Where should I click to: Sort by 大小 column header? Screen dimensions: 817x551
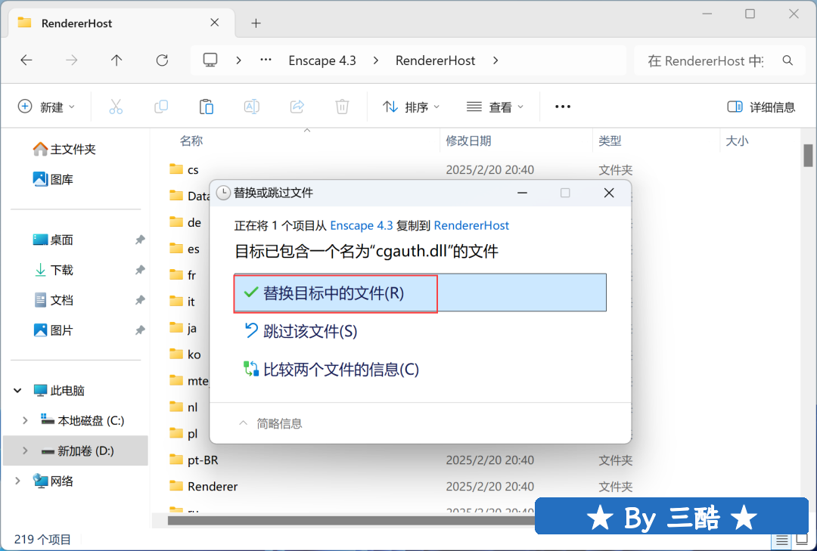coord(737,141)
